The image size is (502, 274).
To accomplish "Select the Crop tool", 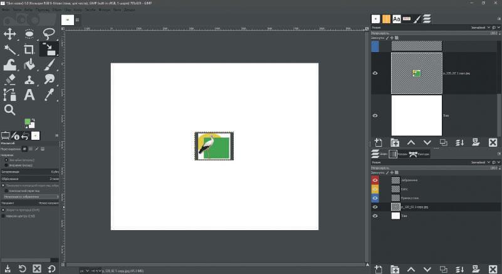I will pyautogui.click(x=29, y=50).
